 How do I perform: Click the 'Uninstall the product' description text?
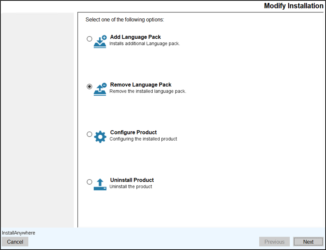tap(131, 187)
